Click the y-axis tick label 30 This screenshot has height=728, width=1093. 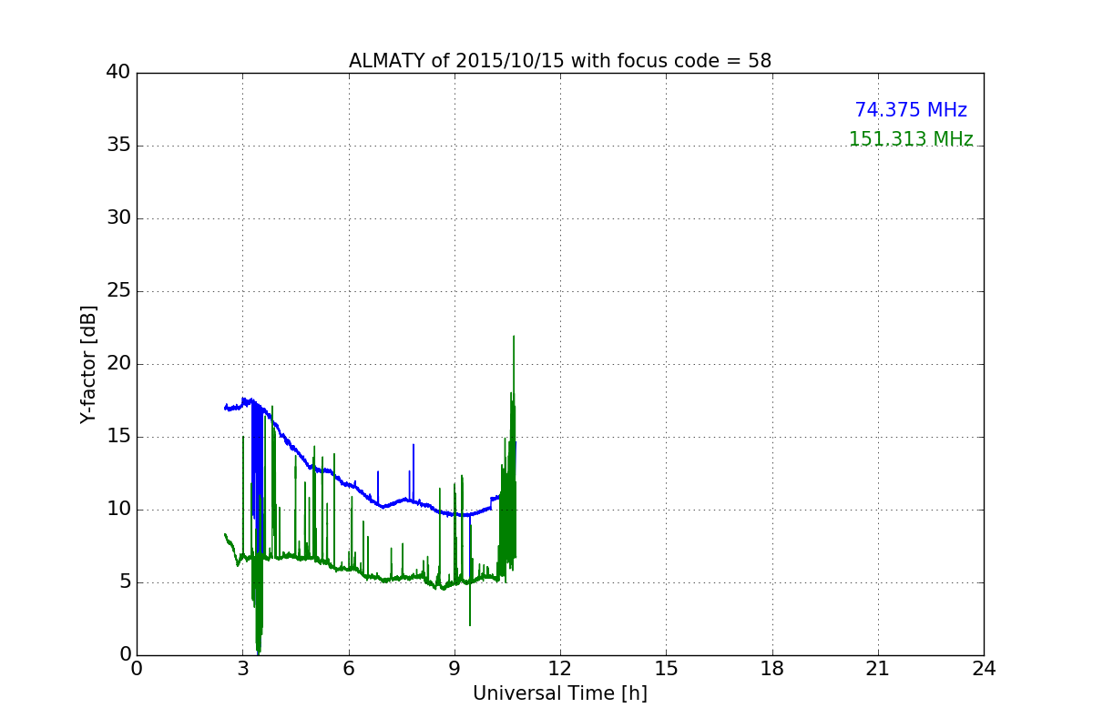click(x=118, y=218)
